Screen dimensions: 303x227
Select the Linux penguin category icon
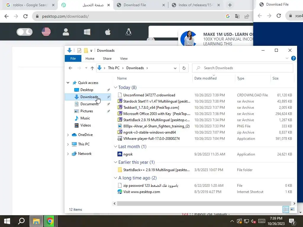click(x=129, y=32)
